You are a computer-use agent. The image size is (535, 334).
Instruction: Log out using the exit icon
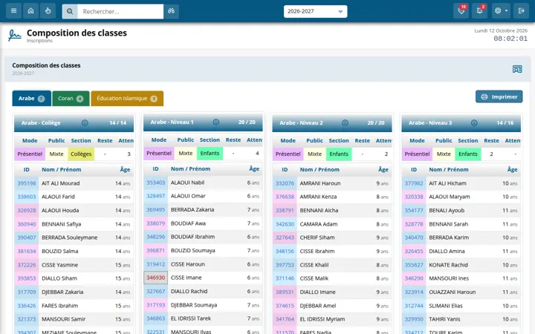pyautogui.click(x=521, y=11)
